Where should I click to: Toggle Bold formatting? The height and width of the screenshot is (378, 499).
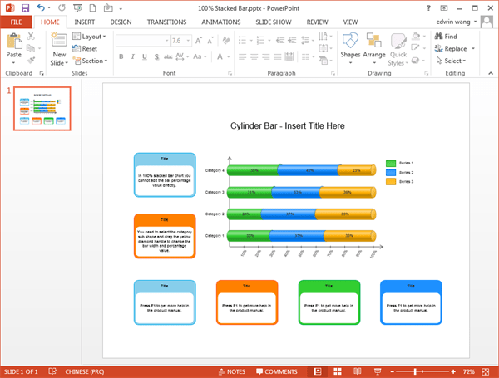[121, 56]
